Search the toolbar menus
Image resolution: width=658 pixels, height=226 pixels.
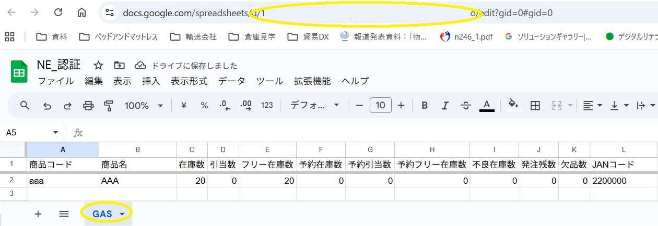pyautogui.click(x=25, y=105)
